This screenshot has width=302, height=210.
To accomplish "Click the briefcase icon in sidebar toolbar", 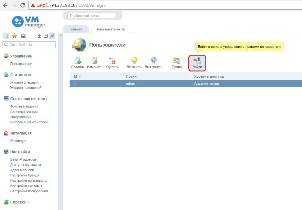I will [x=23, y=36].
